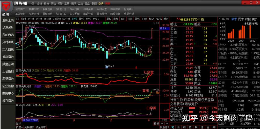The width and height of the screenshot is (260, 129).
Task: Open the 自选 menu in the top bar
Action: pyautogui.click(x=40, y=3)
